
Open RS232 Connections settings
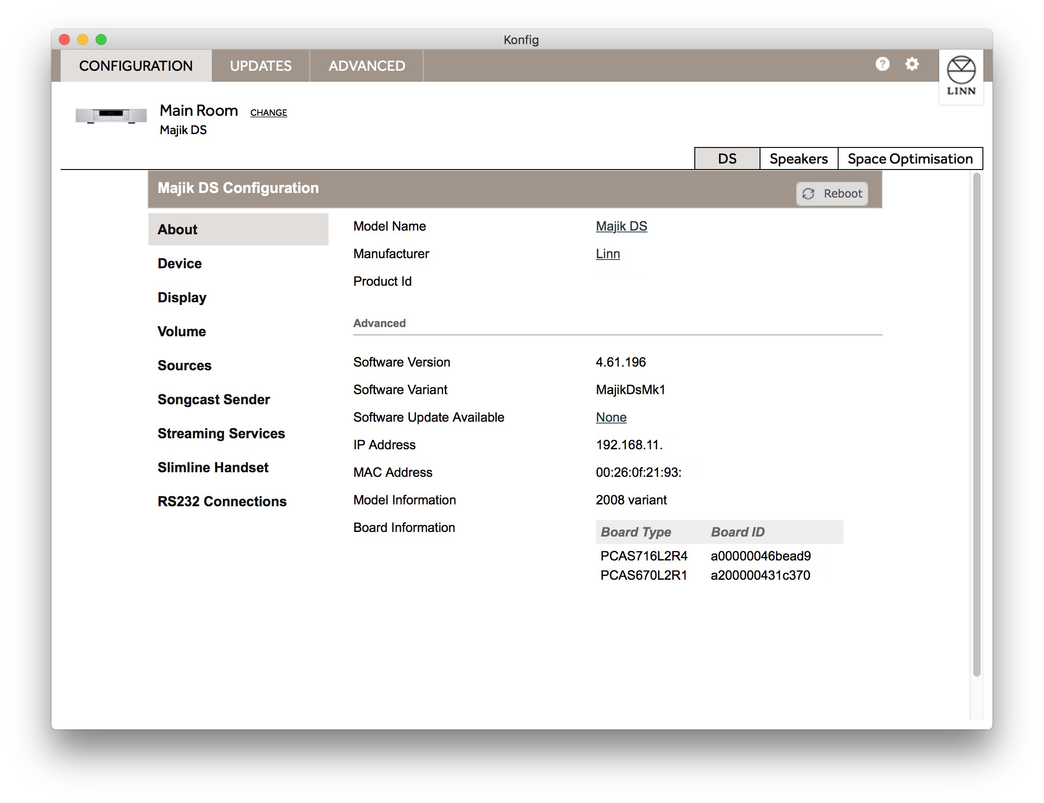(x=222, y=501)
